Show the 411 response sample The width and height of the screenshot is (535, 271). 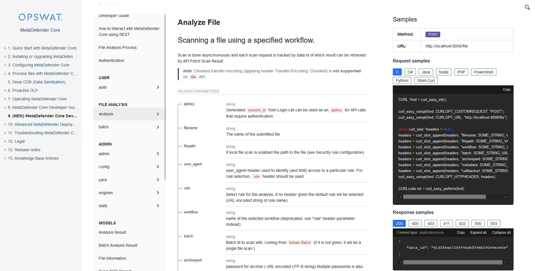(x=446, y=224)
